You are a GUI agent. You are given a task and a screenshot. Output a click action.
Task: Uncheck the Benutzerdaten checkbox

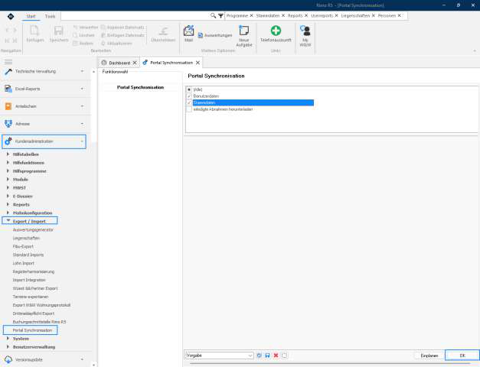click(189, 96)
